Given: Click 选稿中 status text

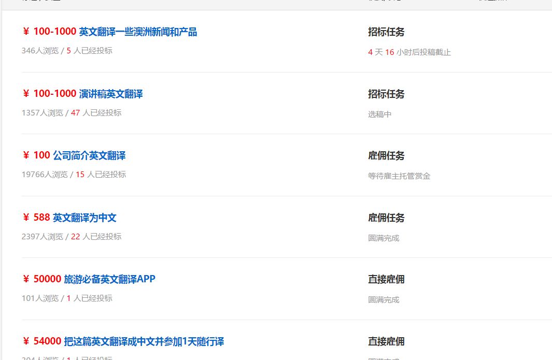Looking at the screenshot, I should pos(379,114).
